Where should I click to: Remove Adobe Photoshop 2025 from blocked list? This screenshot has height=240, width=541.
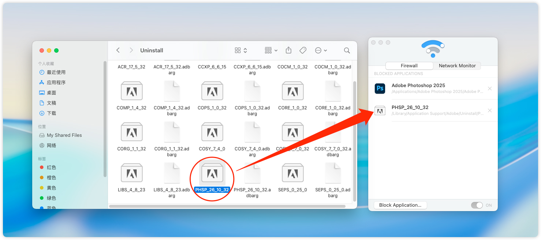(490, 89)
